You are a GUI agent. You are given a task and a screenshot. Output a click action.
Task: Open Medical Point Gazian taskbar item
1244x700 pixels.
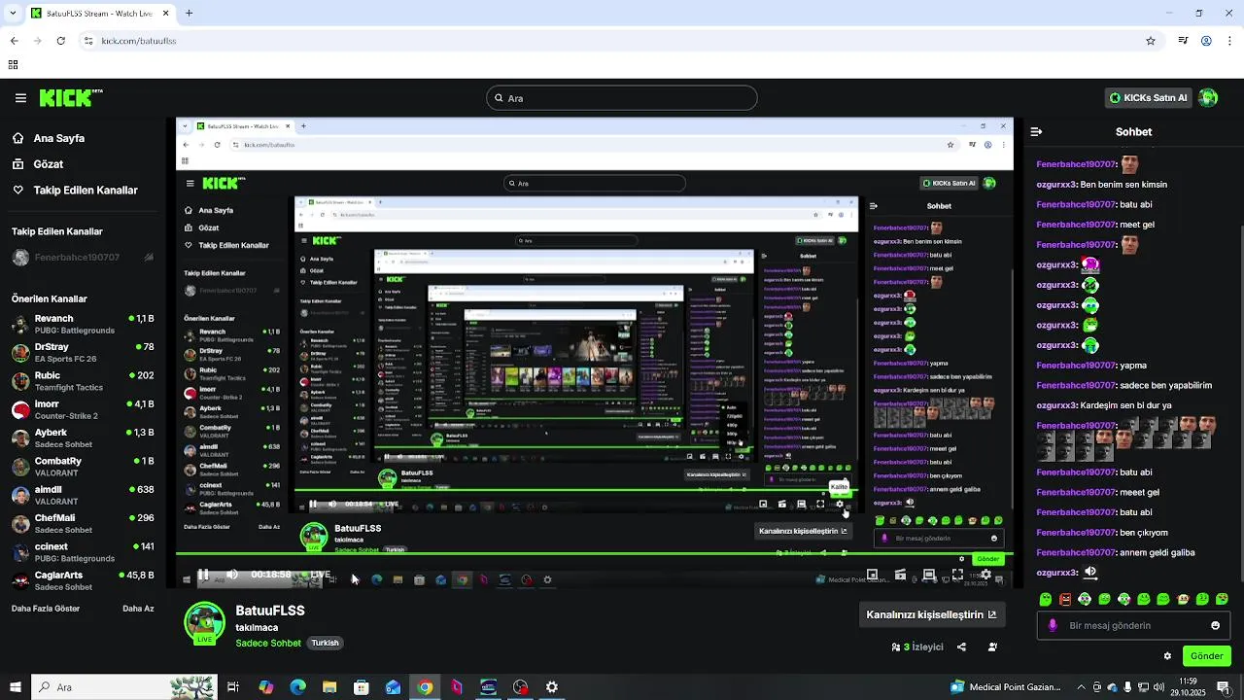[x=1006, y=687]
